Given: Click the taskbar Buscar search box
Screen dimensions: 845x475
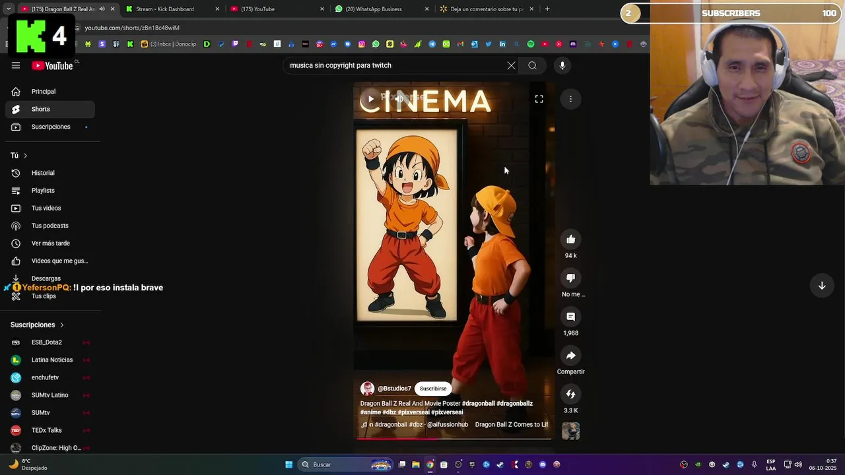Looking at the screenshot, I should tap(345, 464).
